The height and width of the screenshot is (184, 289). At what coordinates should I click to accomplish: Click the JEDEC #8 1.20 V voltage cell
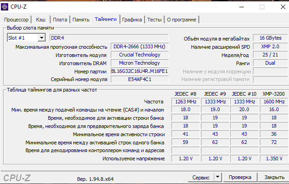(186, 158)
